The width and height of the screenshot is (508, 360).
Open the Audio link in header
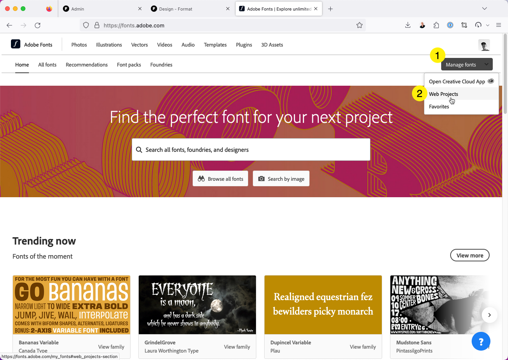coord(188,45)
